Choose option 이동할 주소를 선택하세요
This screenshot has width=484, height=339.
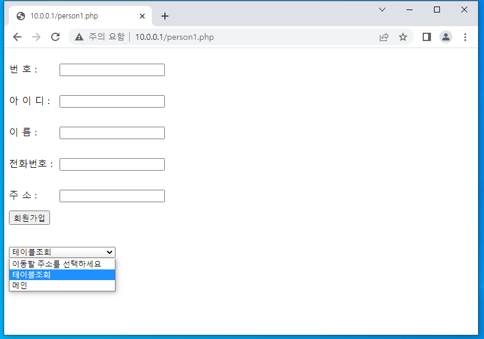[x=62, y=264]
